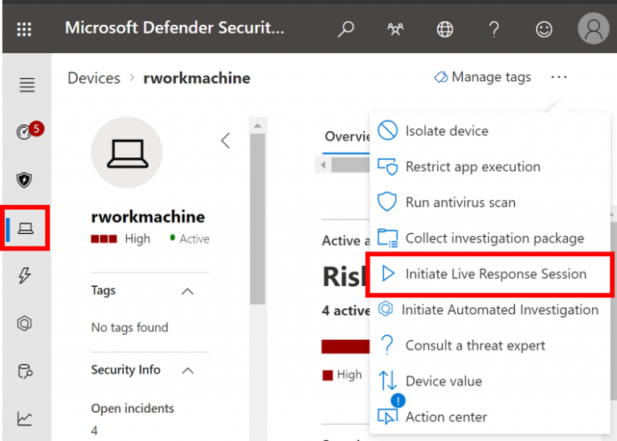Open the user account avatar

593,30
